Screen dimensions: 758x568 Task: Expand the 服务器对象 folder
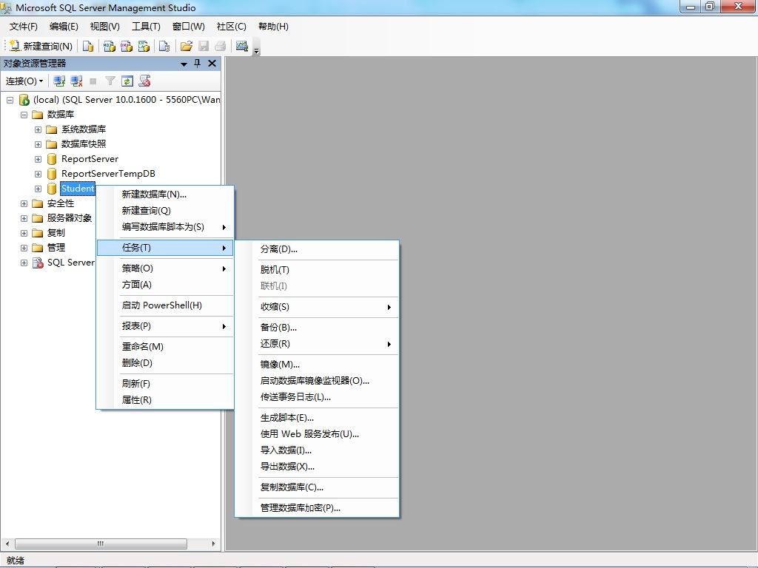point(24,218)
